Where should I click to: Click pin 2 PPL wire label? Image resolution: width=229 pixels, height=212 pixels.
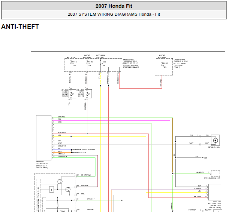point(60,119)
